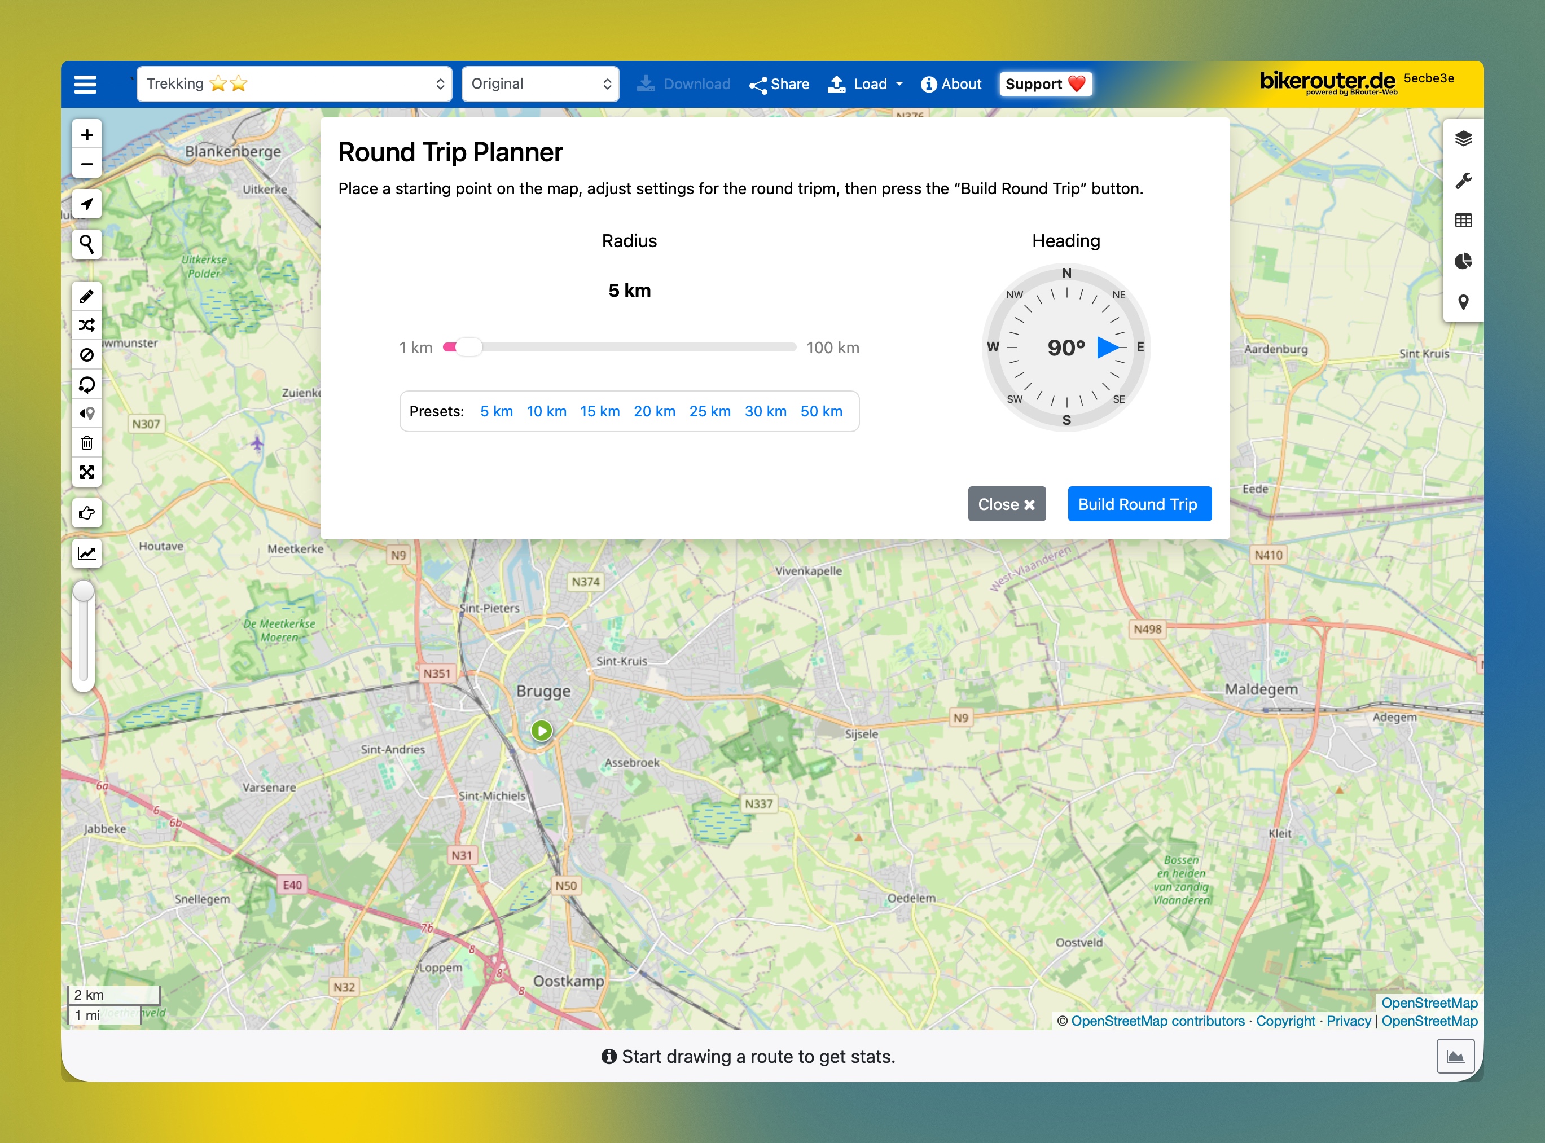This screenshot has width=1545, height=1143.
Task: Open the wrench profile settings icon
Action: tap(1463, 181)
